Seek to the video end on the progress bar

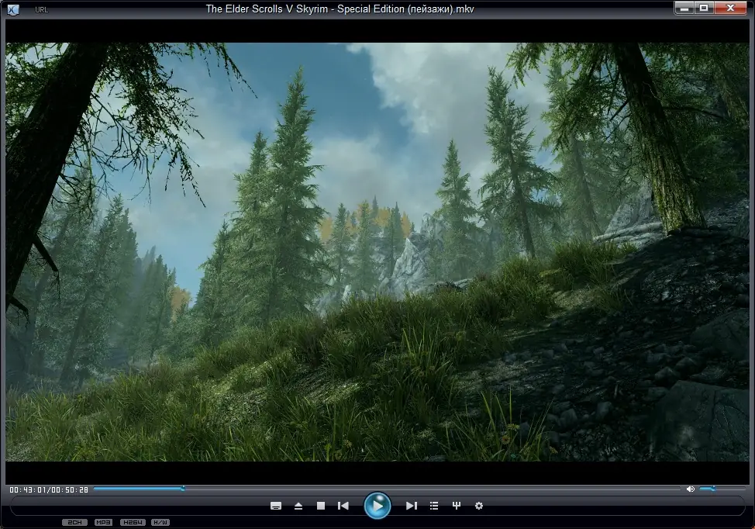pyautogui.click(x=678, y=489)
